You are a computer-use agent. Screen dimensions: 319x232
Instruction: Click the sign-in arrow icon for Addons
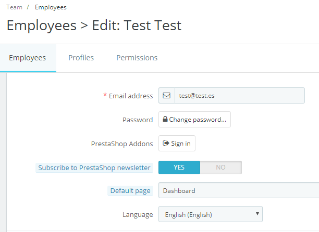[166, 144]
